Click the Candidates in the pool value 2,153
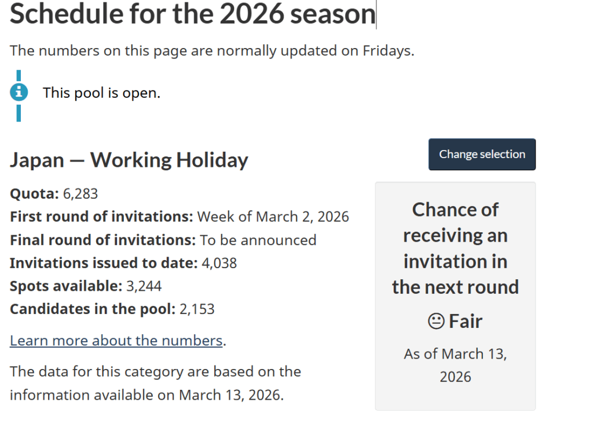The height and width of the screenshot is (424, 593). (197, 309)
